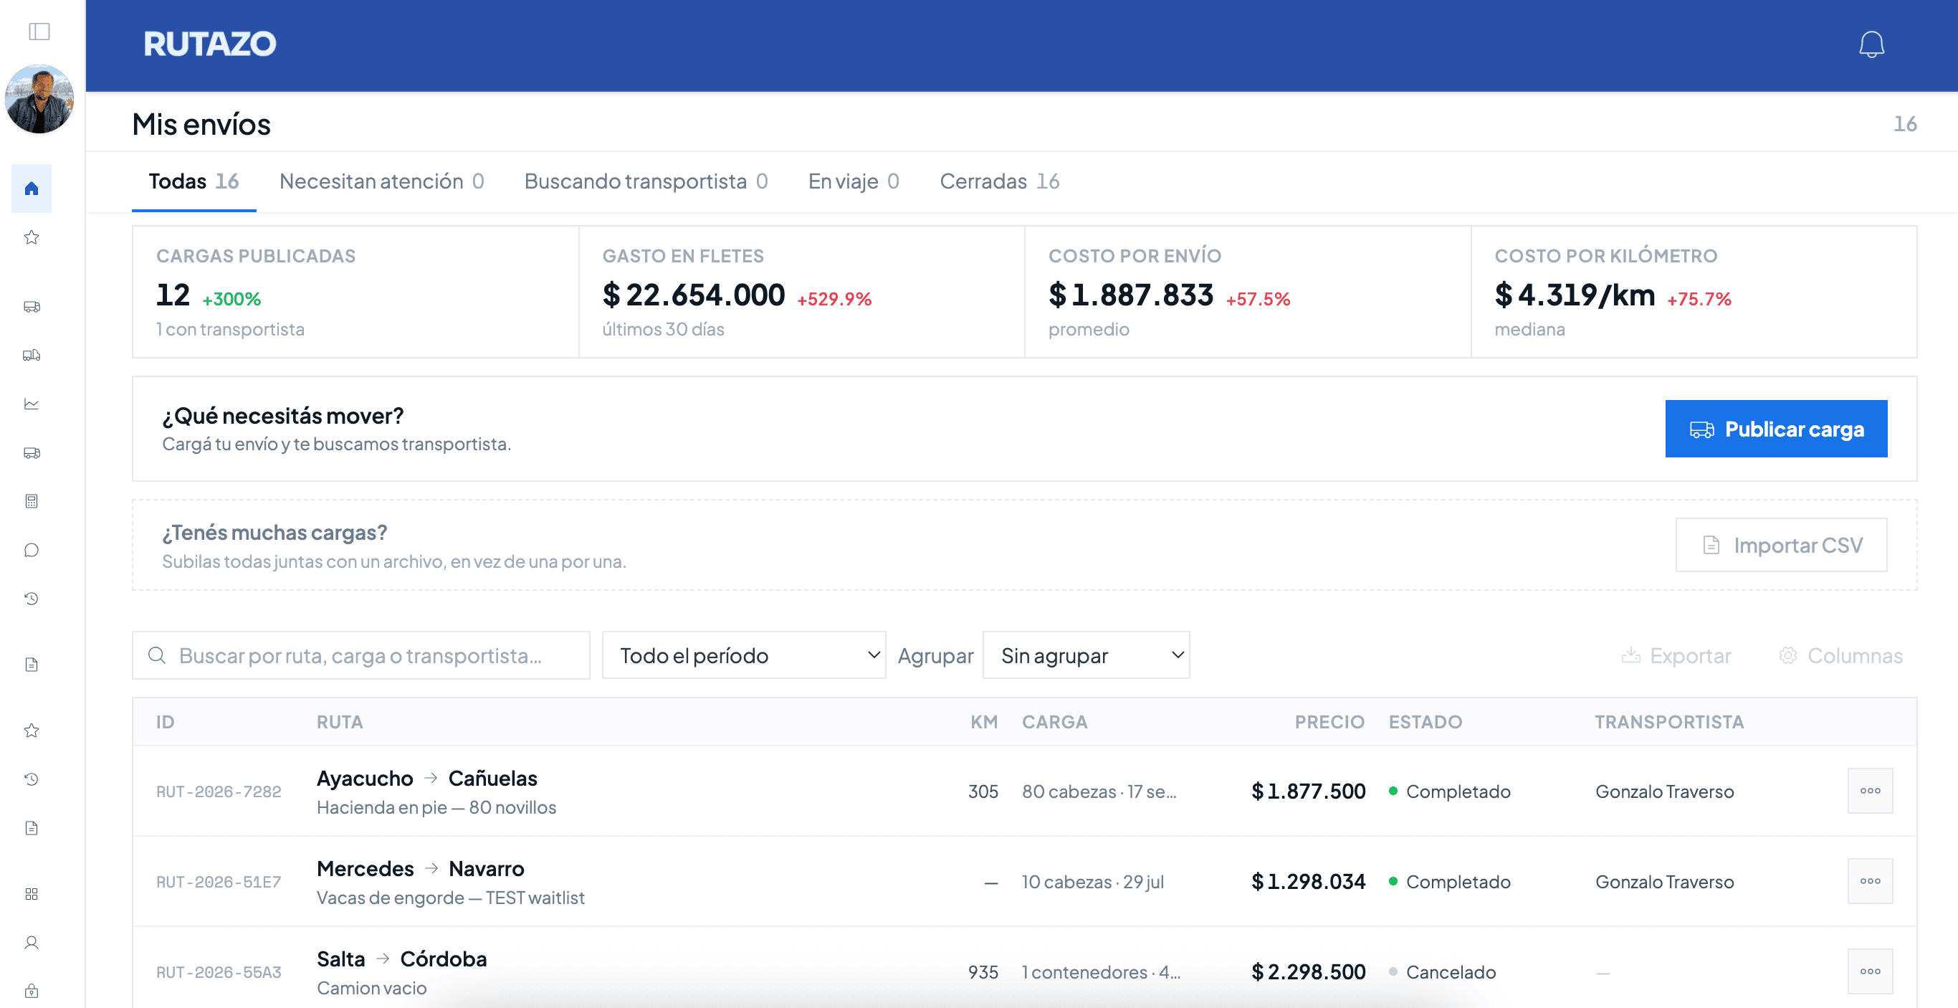
Task: Click price $ 1.877.500
Action: click(x=1308, y=791)
